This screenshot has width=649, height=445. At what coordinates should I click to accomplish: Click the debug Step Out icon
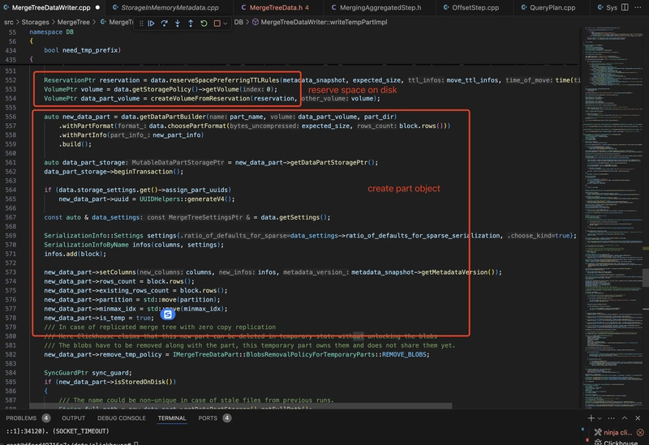tap(191, 24)
